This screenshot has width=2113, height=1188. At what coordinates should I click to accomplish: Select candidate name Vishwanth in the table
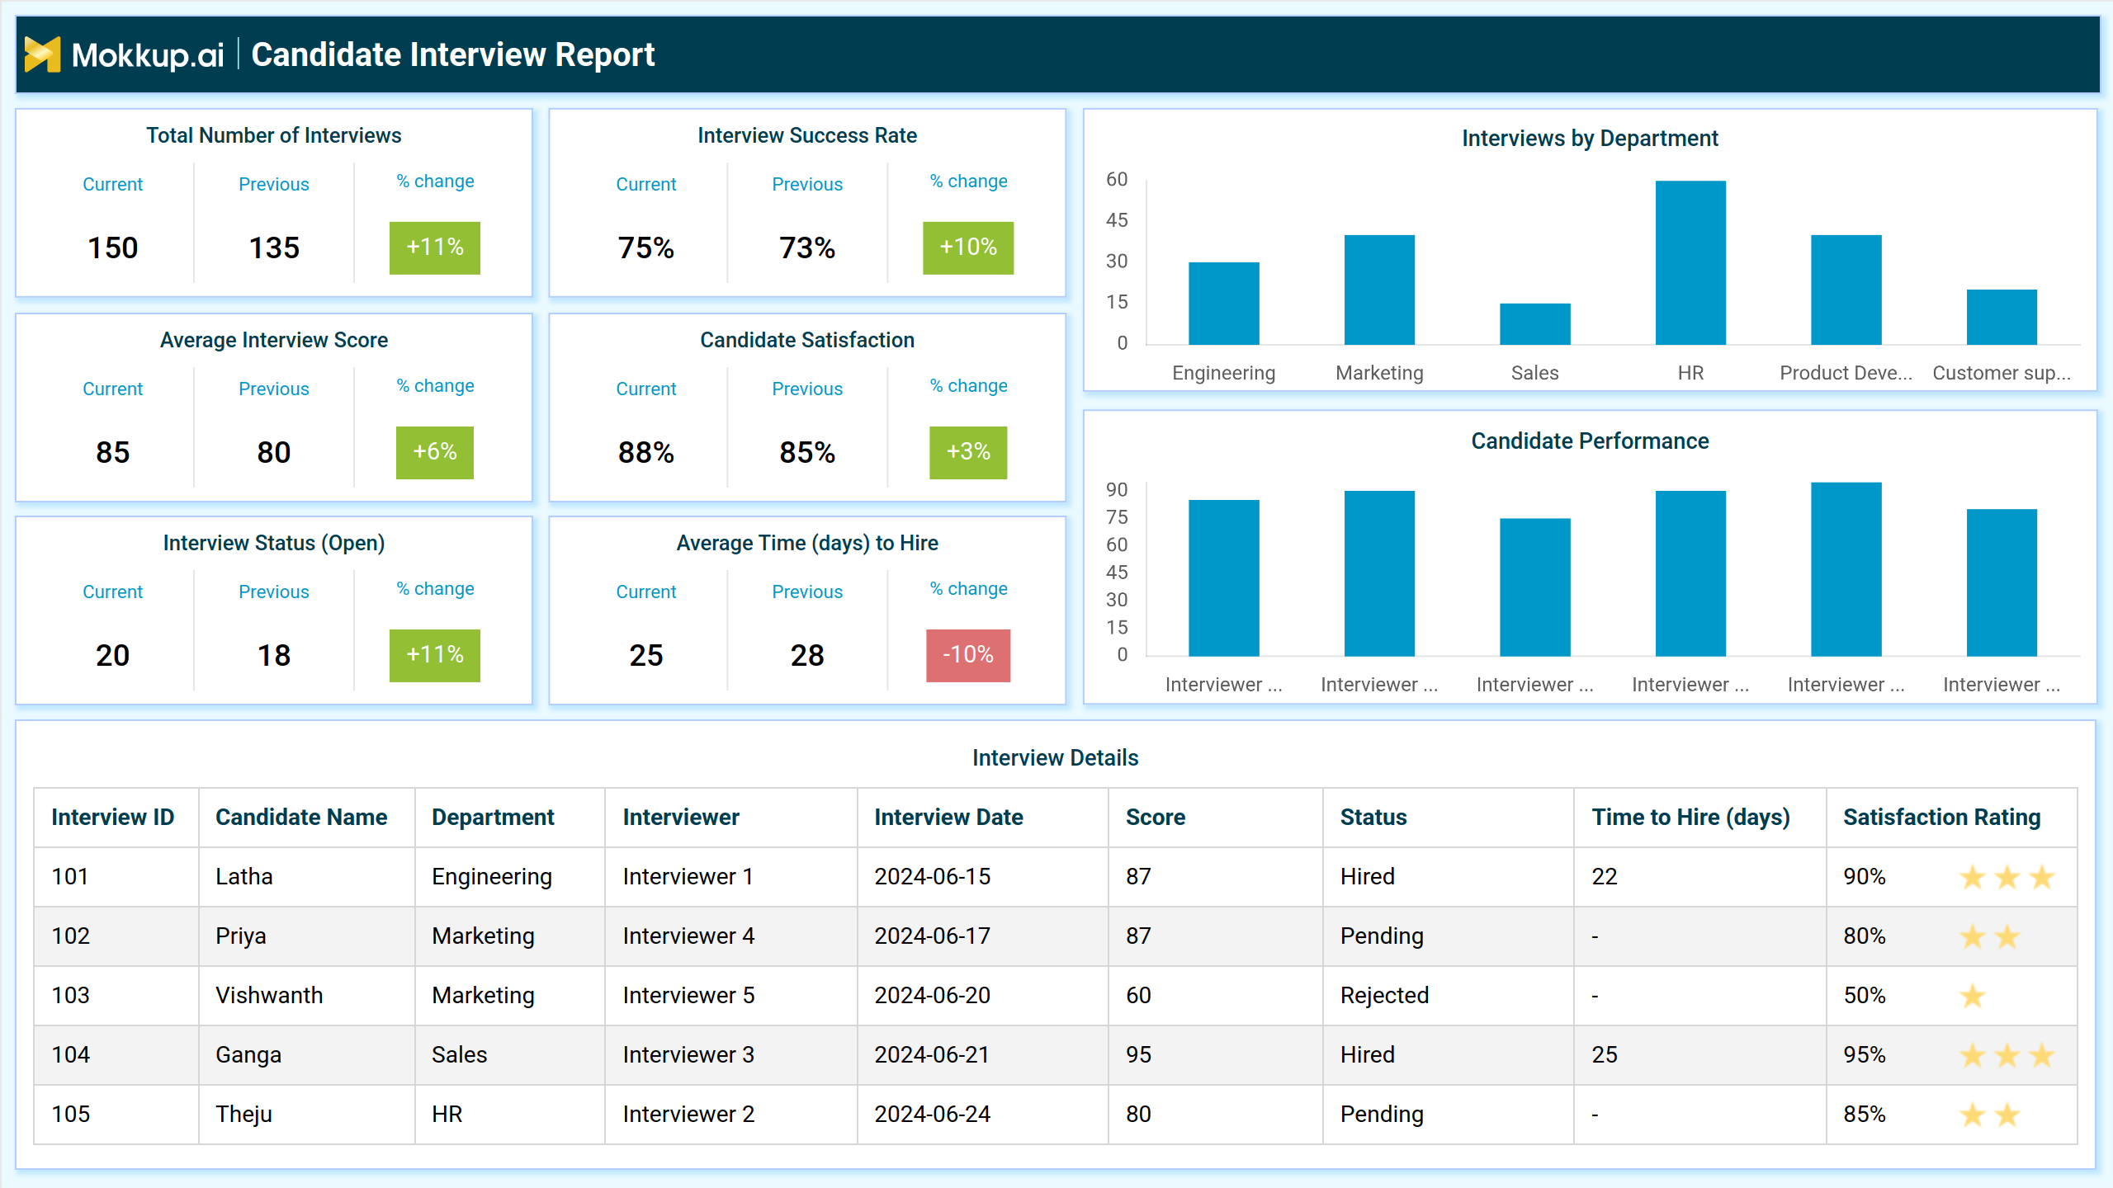point(269,995)
